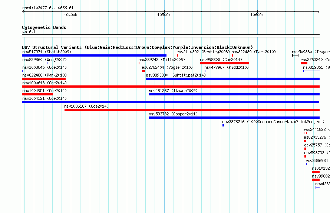The height and width of the screenshot is (213, 330).
Task: Open the nsv822489 (Park2010) label
Action: tap(254, 52)
